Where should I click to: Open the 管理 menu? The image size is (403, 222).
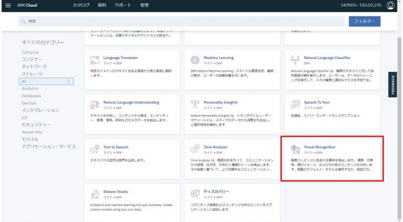144,5
